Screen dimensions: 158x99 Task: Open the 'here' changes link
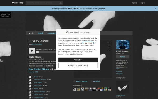(103, 8)
